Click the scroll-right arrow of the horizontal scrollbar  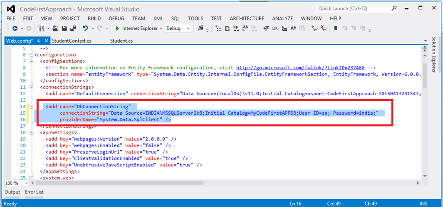point(418,183)
